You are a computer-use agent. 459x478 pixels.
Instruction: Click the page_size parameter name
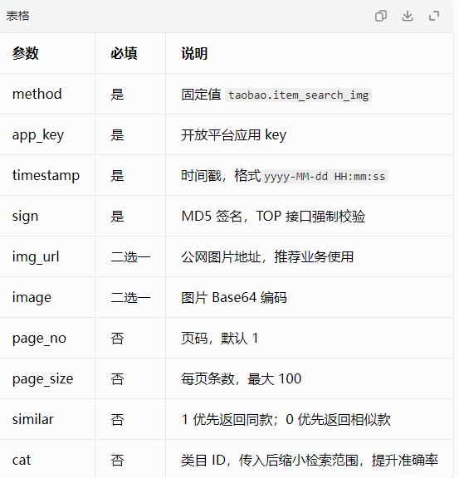pyautogui.click(x=42, y=379)
